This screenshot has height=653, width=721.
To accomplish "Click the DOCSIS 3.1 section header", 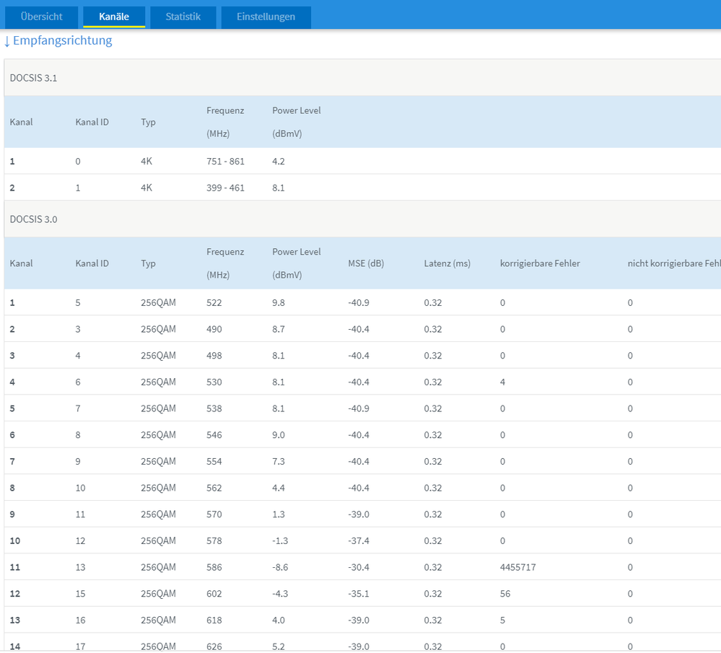I will 33,78.
